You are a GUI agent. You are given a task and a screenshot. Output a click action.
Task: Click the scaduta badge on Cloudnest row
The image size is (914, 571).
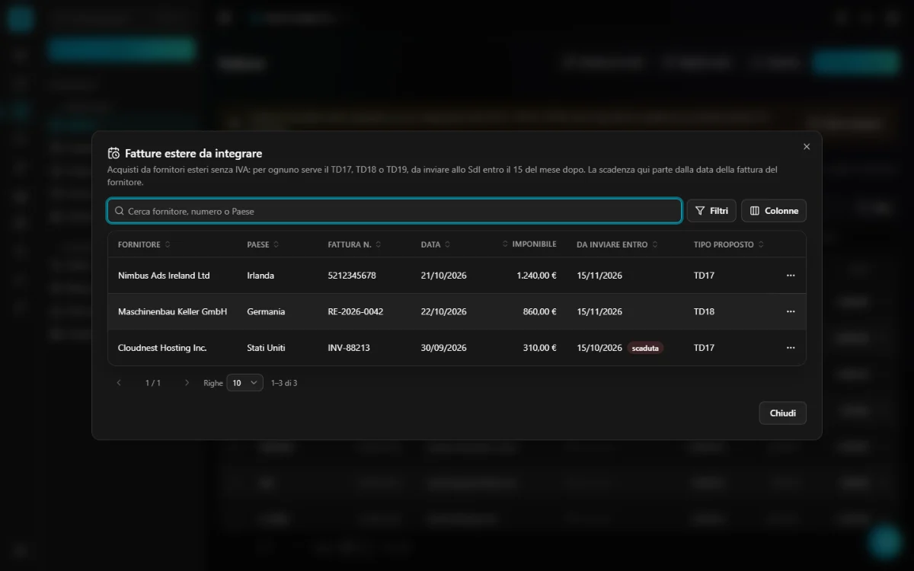(x=645, y=348)
